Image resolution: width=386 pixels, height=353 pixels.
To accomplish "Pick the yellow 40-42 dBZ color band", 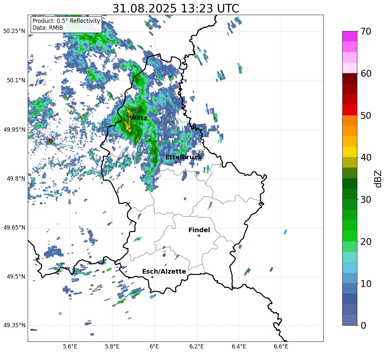I will (349, 152).
